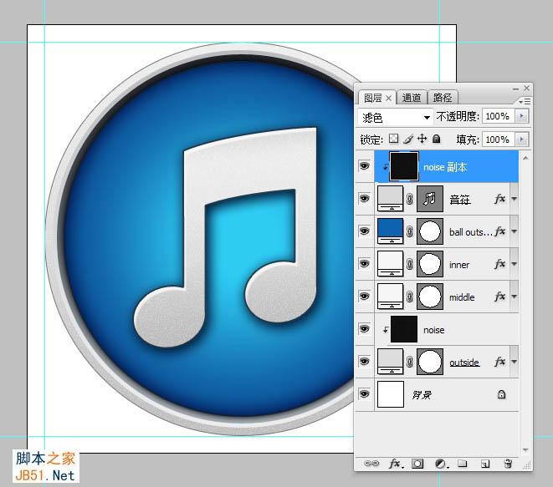Click the mask link chain on outside layer

[x=409, y=362]
